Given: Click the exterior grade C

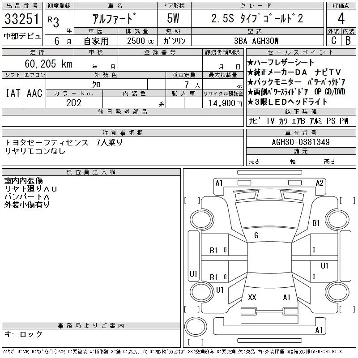Looking at the screenshot, I should coord(334,41).
